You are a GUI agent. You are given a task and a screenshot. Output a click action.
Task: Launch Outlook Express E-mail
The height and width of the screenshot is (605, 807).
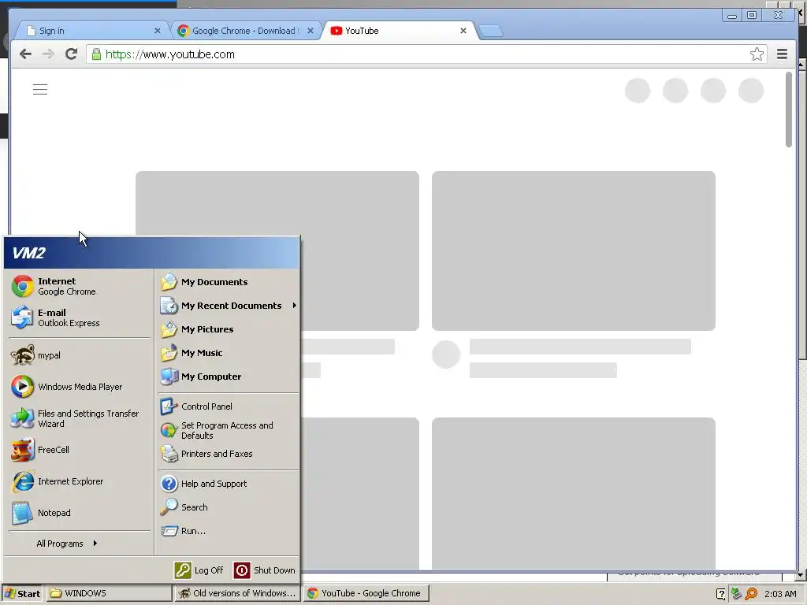point(80,317)
